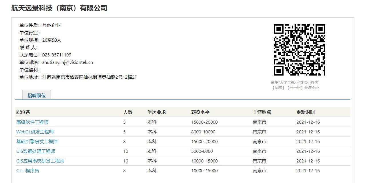This screenshot has width=369, height=183.
Task: Open the GIS应用系统研发工程师 listing
Action: click(40, 161)
